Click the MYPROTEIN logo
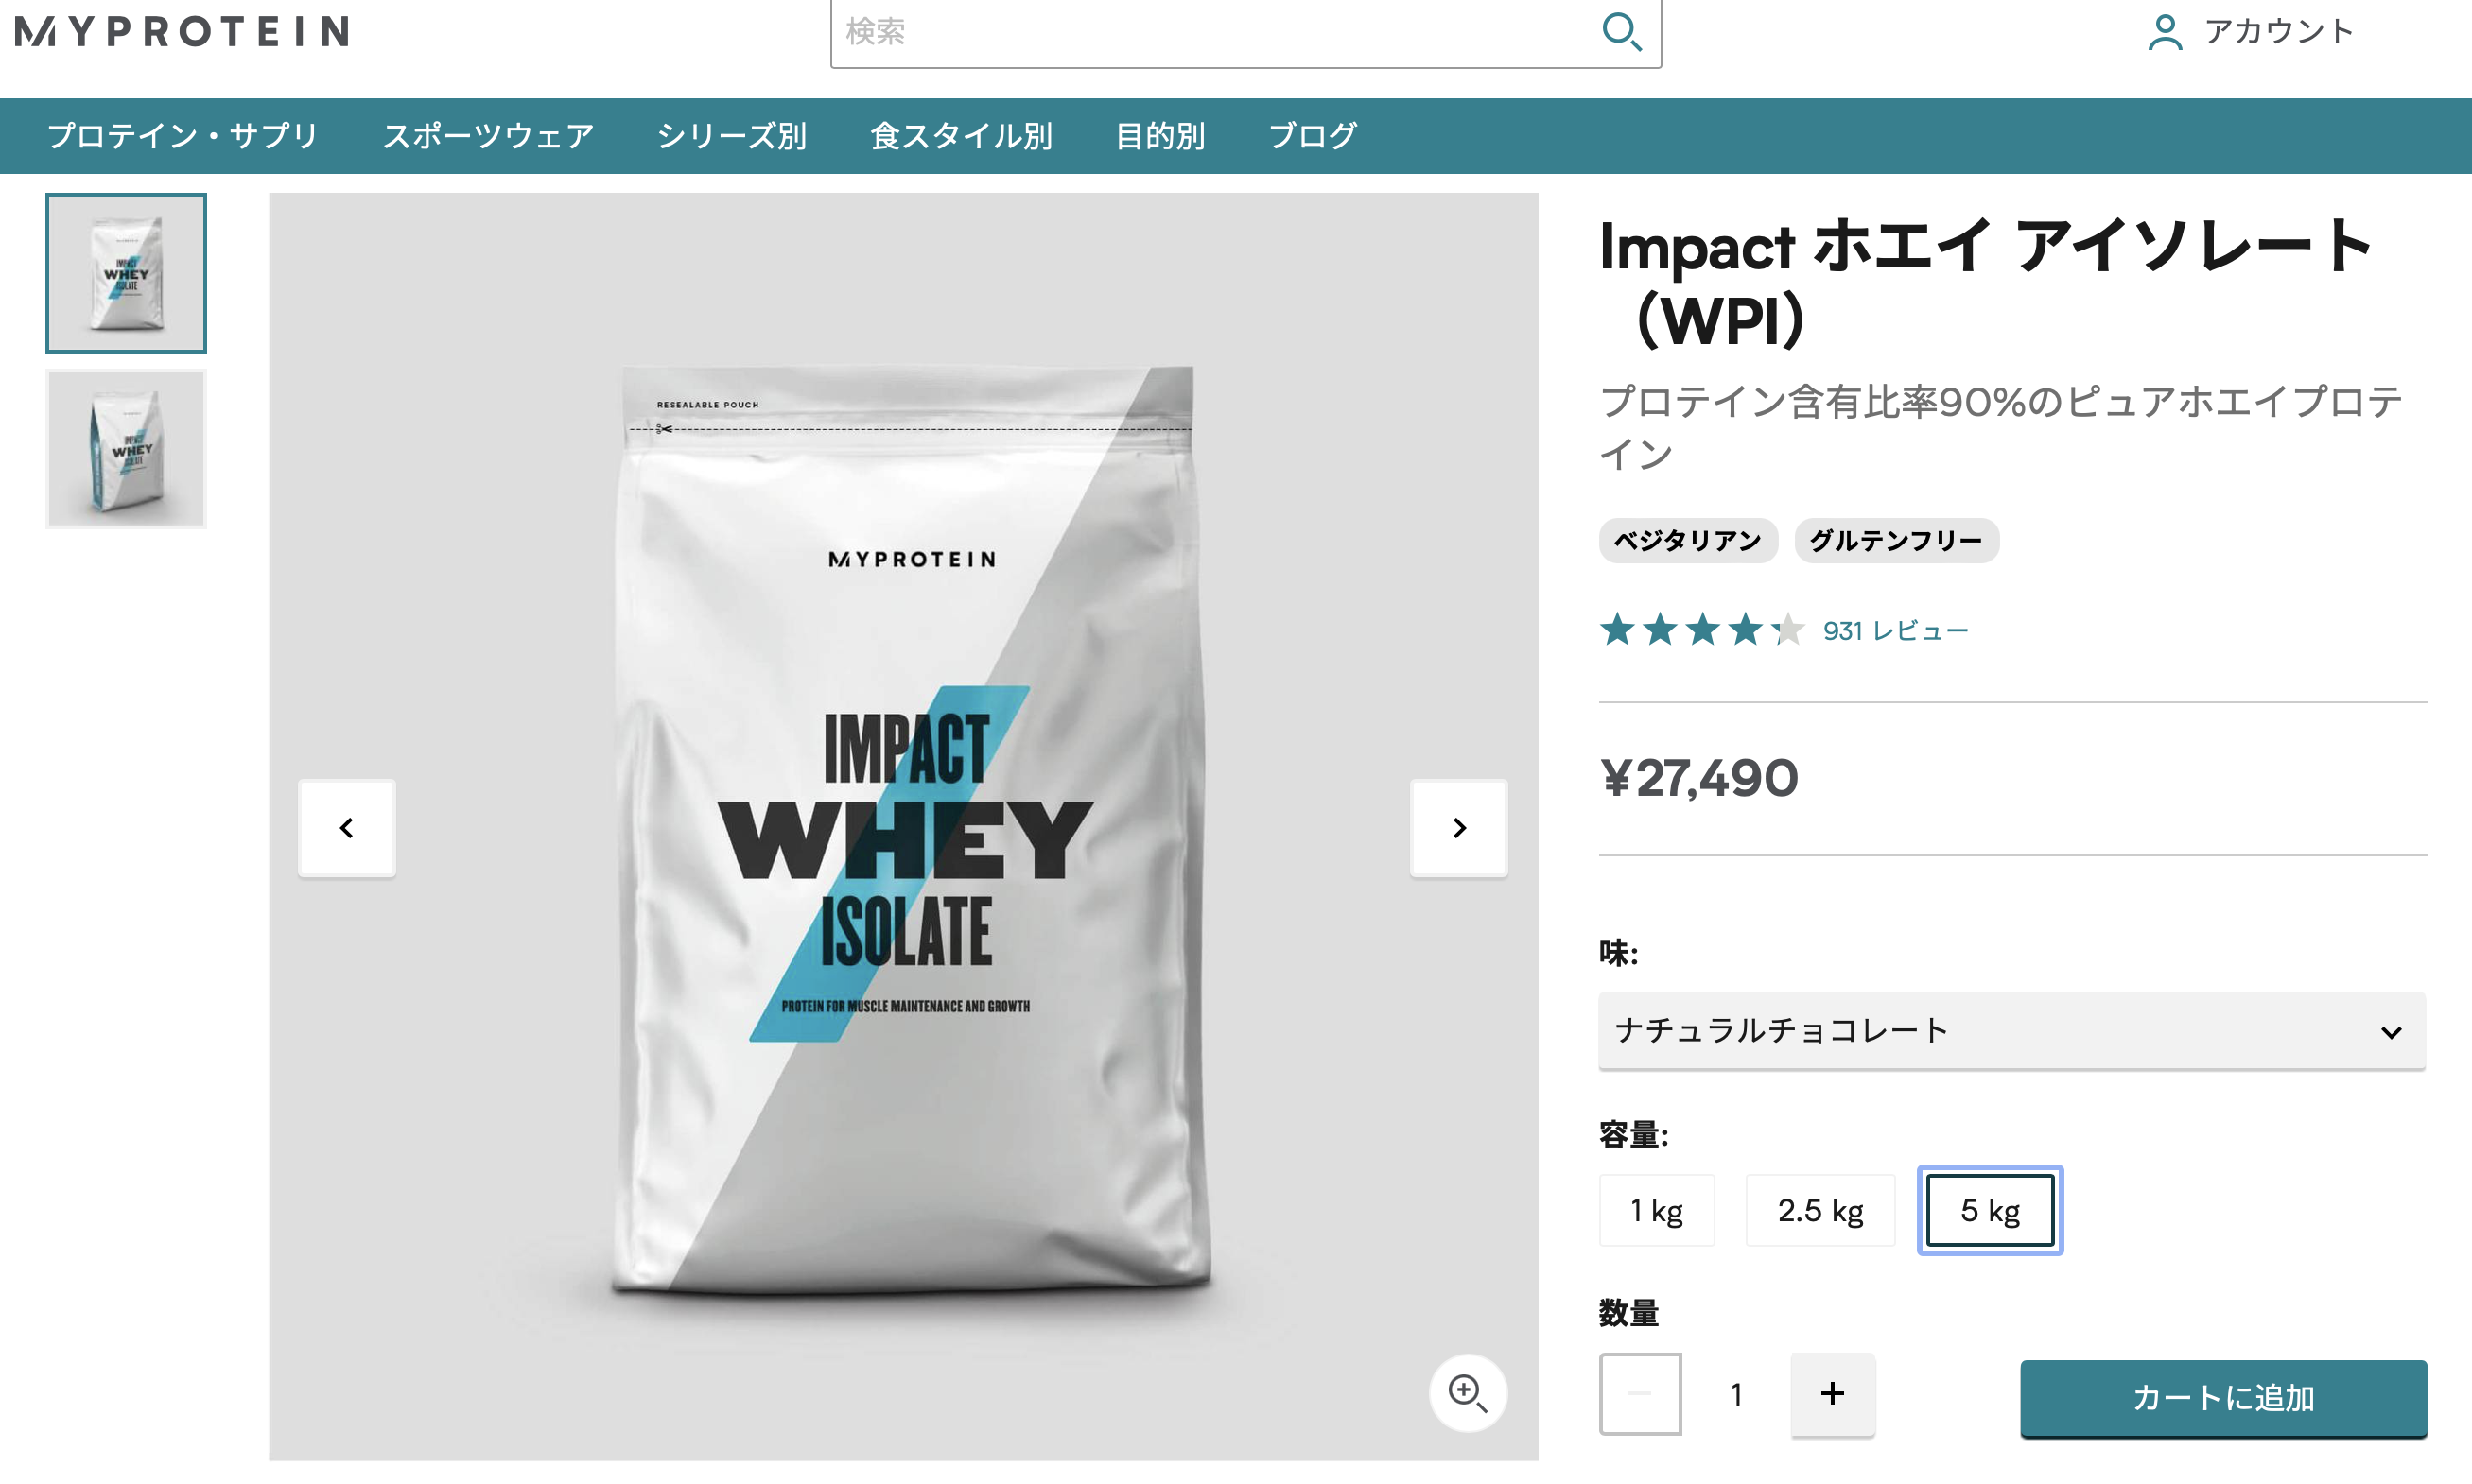The height and width of the screenshot is (1484, 2472). point(183,31)
